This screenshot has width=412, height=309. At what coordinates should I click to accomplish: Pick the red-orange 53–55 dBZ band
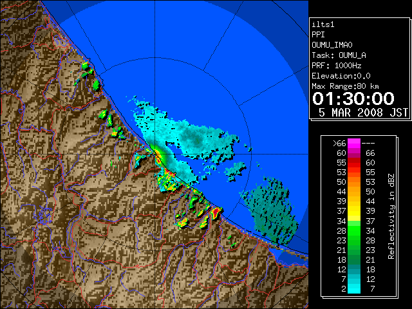click(x=354, y=173)
